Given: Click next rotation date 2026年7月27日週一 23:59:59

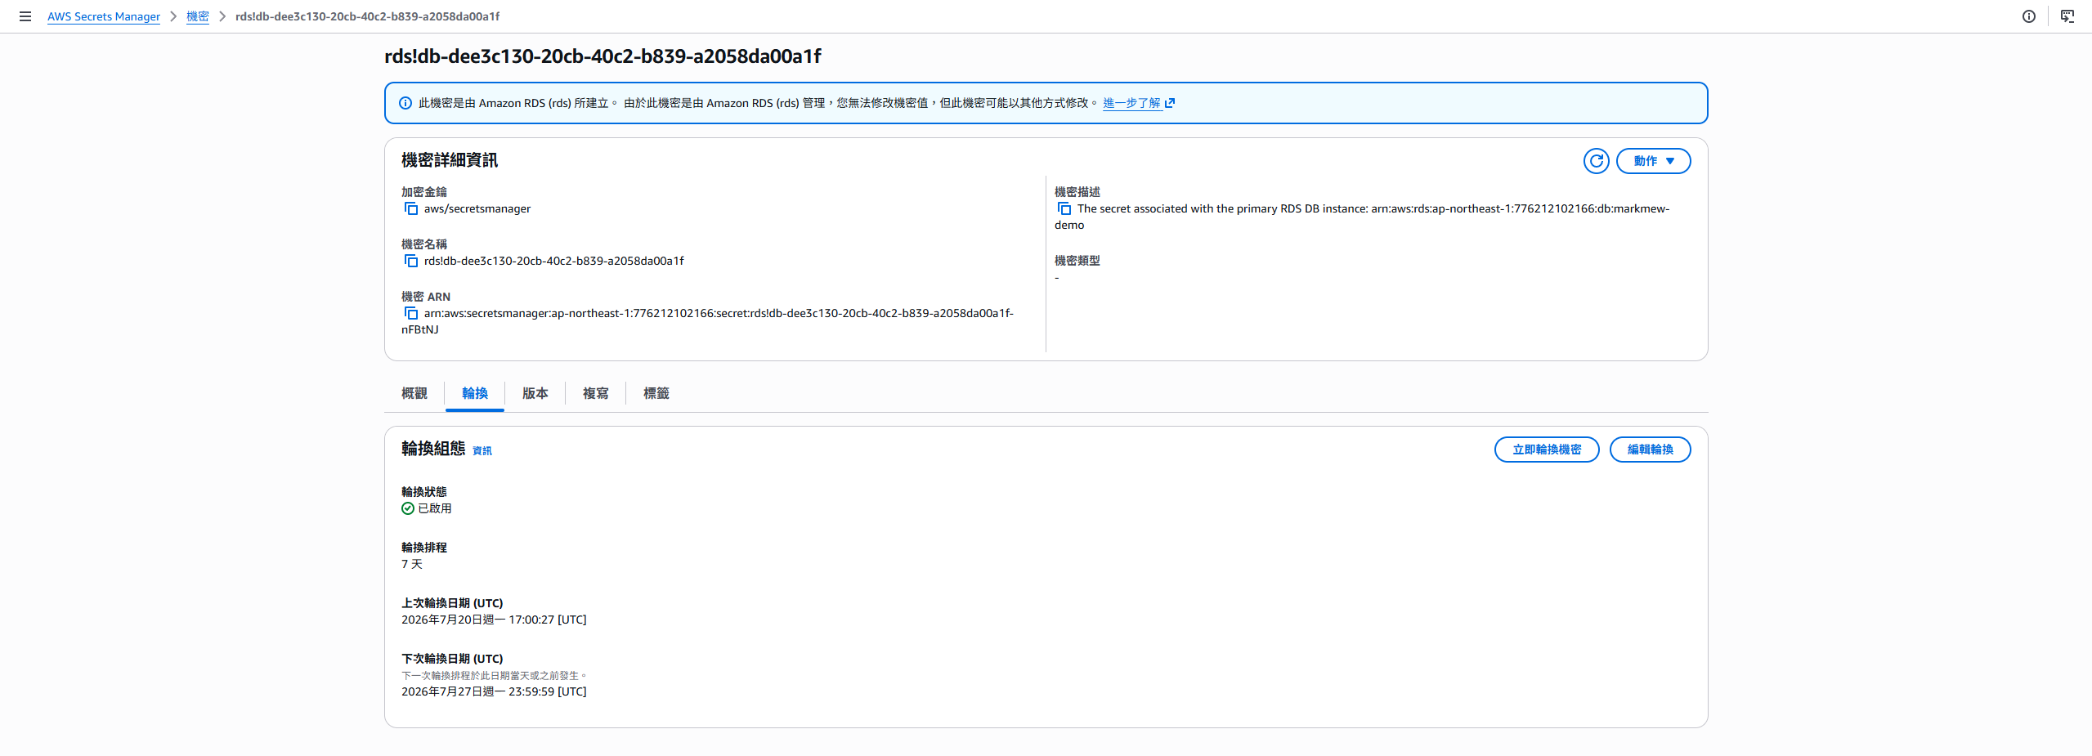Looking at the screenshot, I should [x=494, y=691].
